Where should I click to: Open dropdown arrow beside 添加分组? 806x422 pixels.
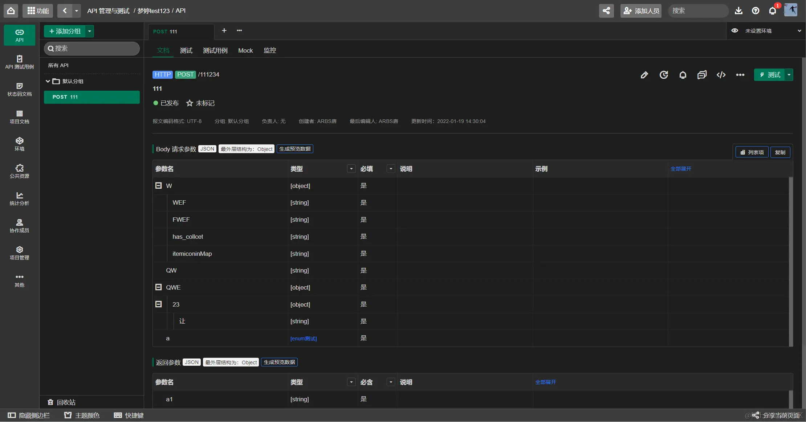90,31
